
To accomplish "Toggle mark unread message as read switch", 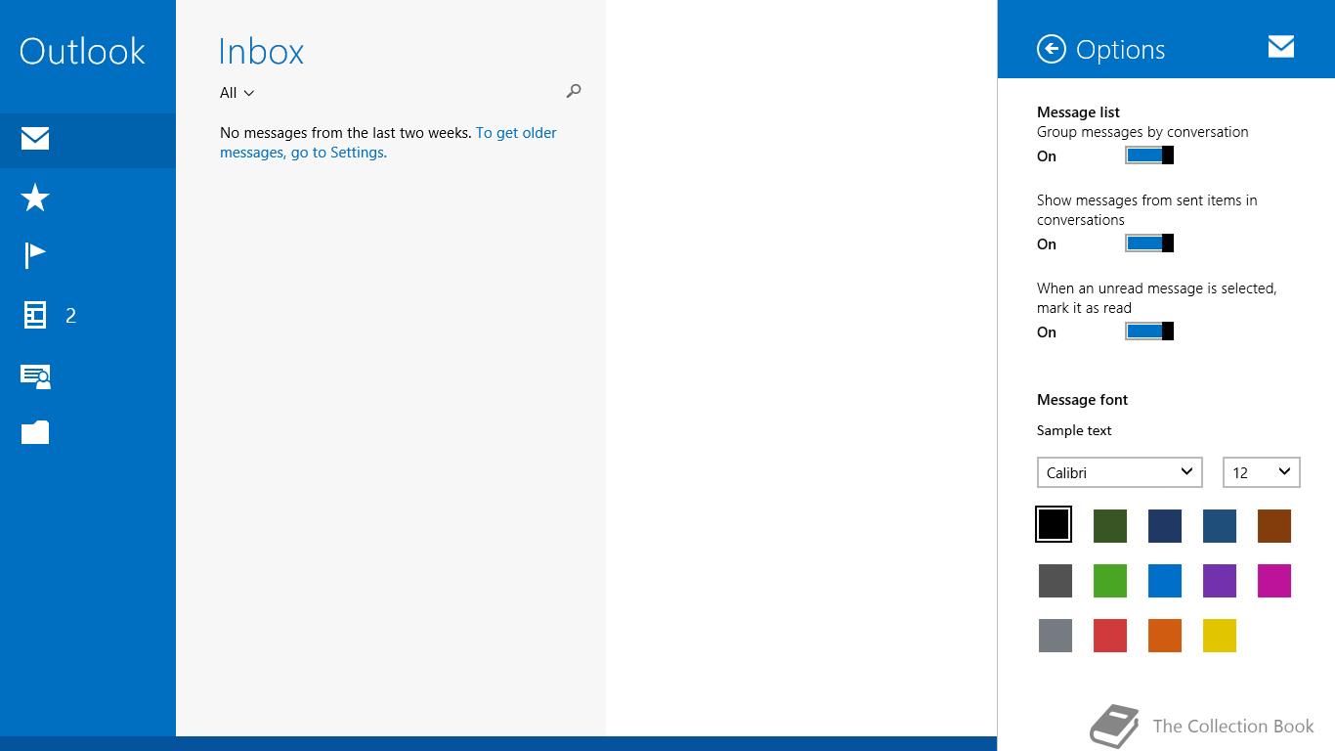I will click(1149, 331).
